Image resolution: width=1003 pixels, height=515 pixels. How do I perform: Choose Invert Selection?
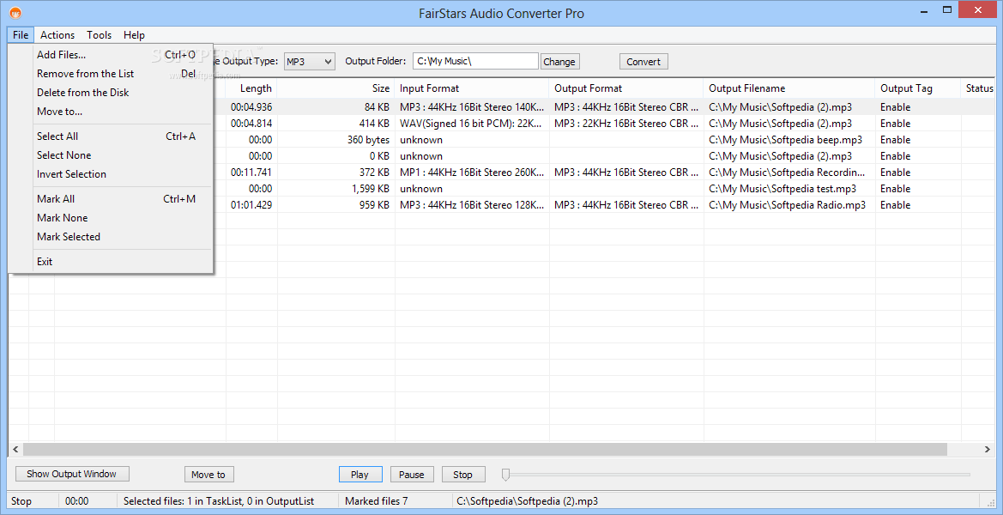pos(110,174)
